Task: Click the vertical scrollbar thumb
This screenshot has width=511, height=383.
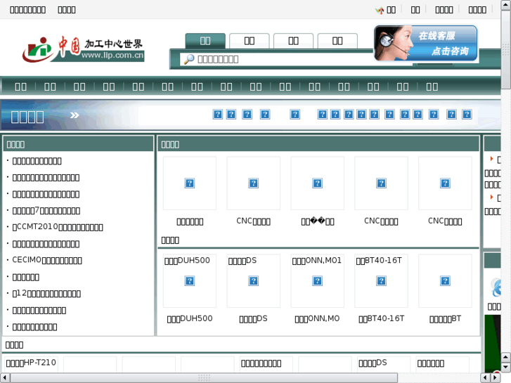Action: [x=506, y=49]
